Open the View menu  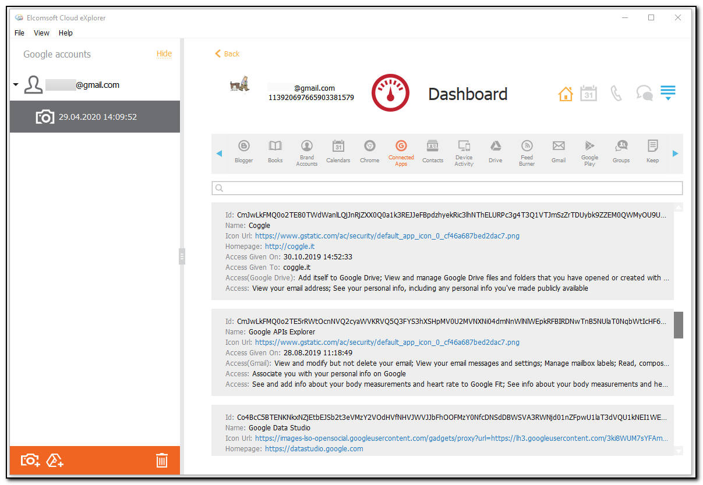click(41, 33)
